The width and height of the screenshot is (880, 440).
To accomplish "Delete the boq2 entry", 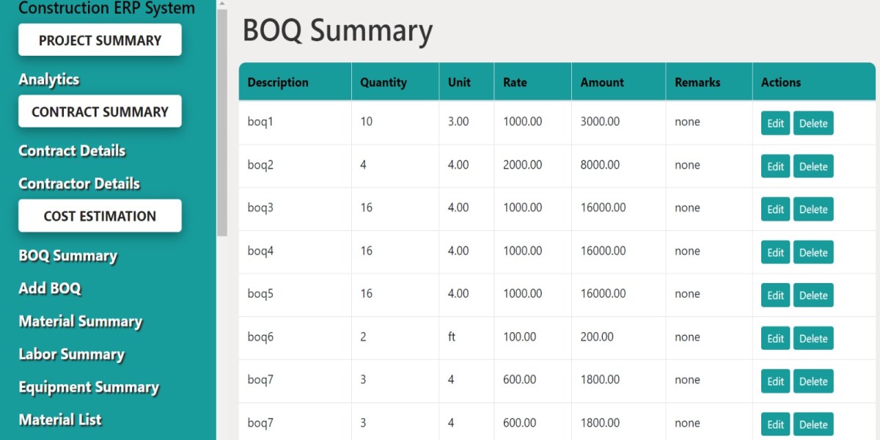I will pos(813,166).
